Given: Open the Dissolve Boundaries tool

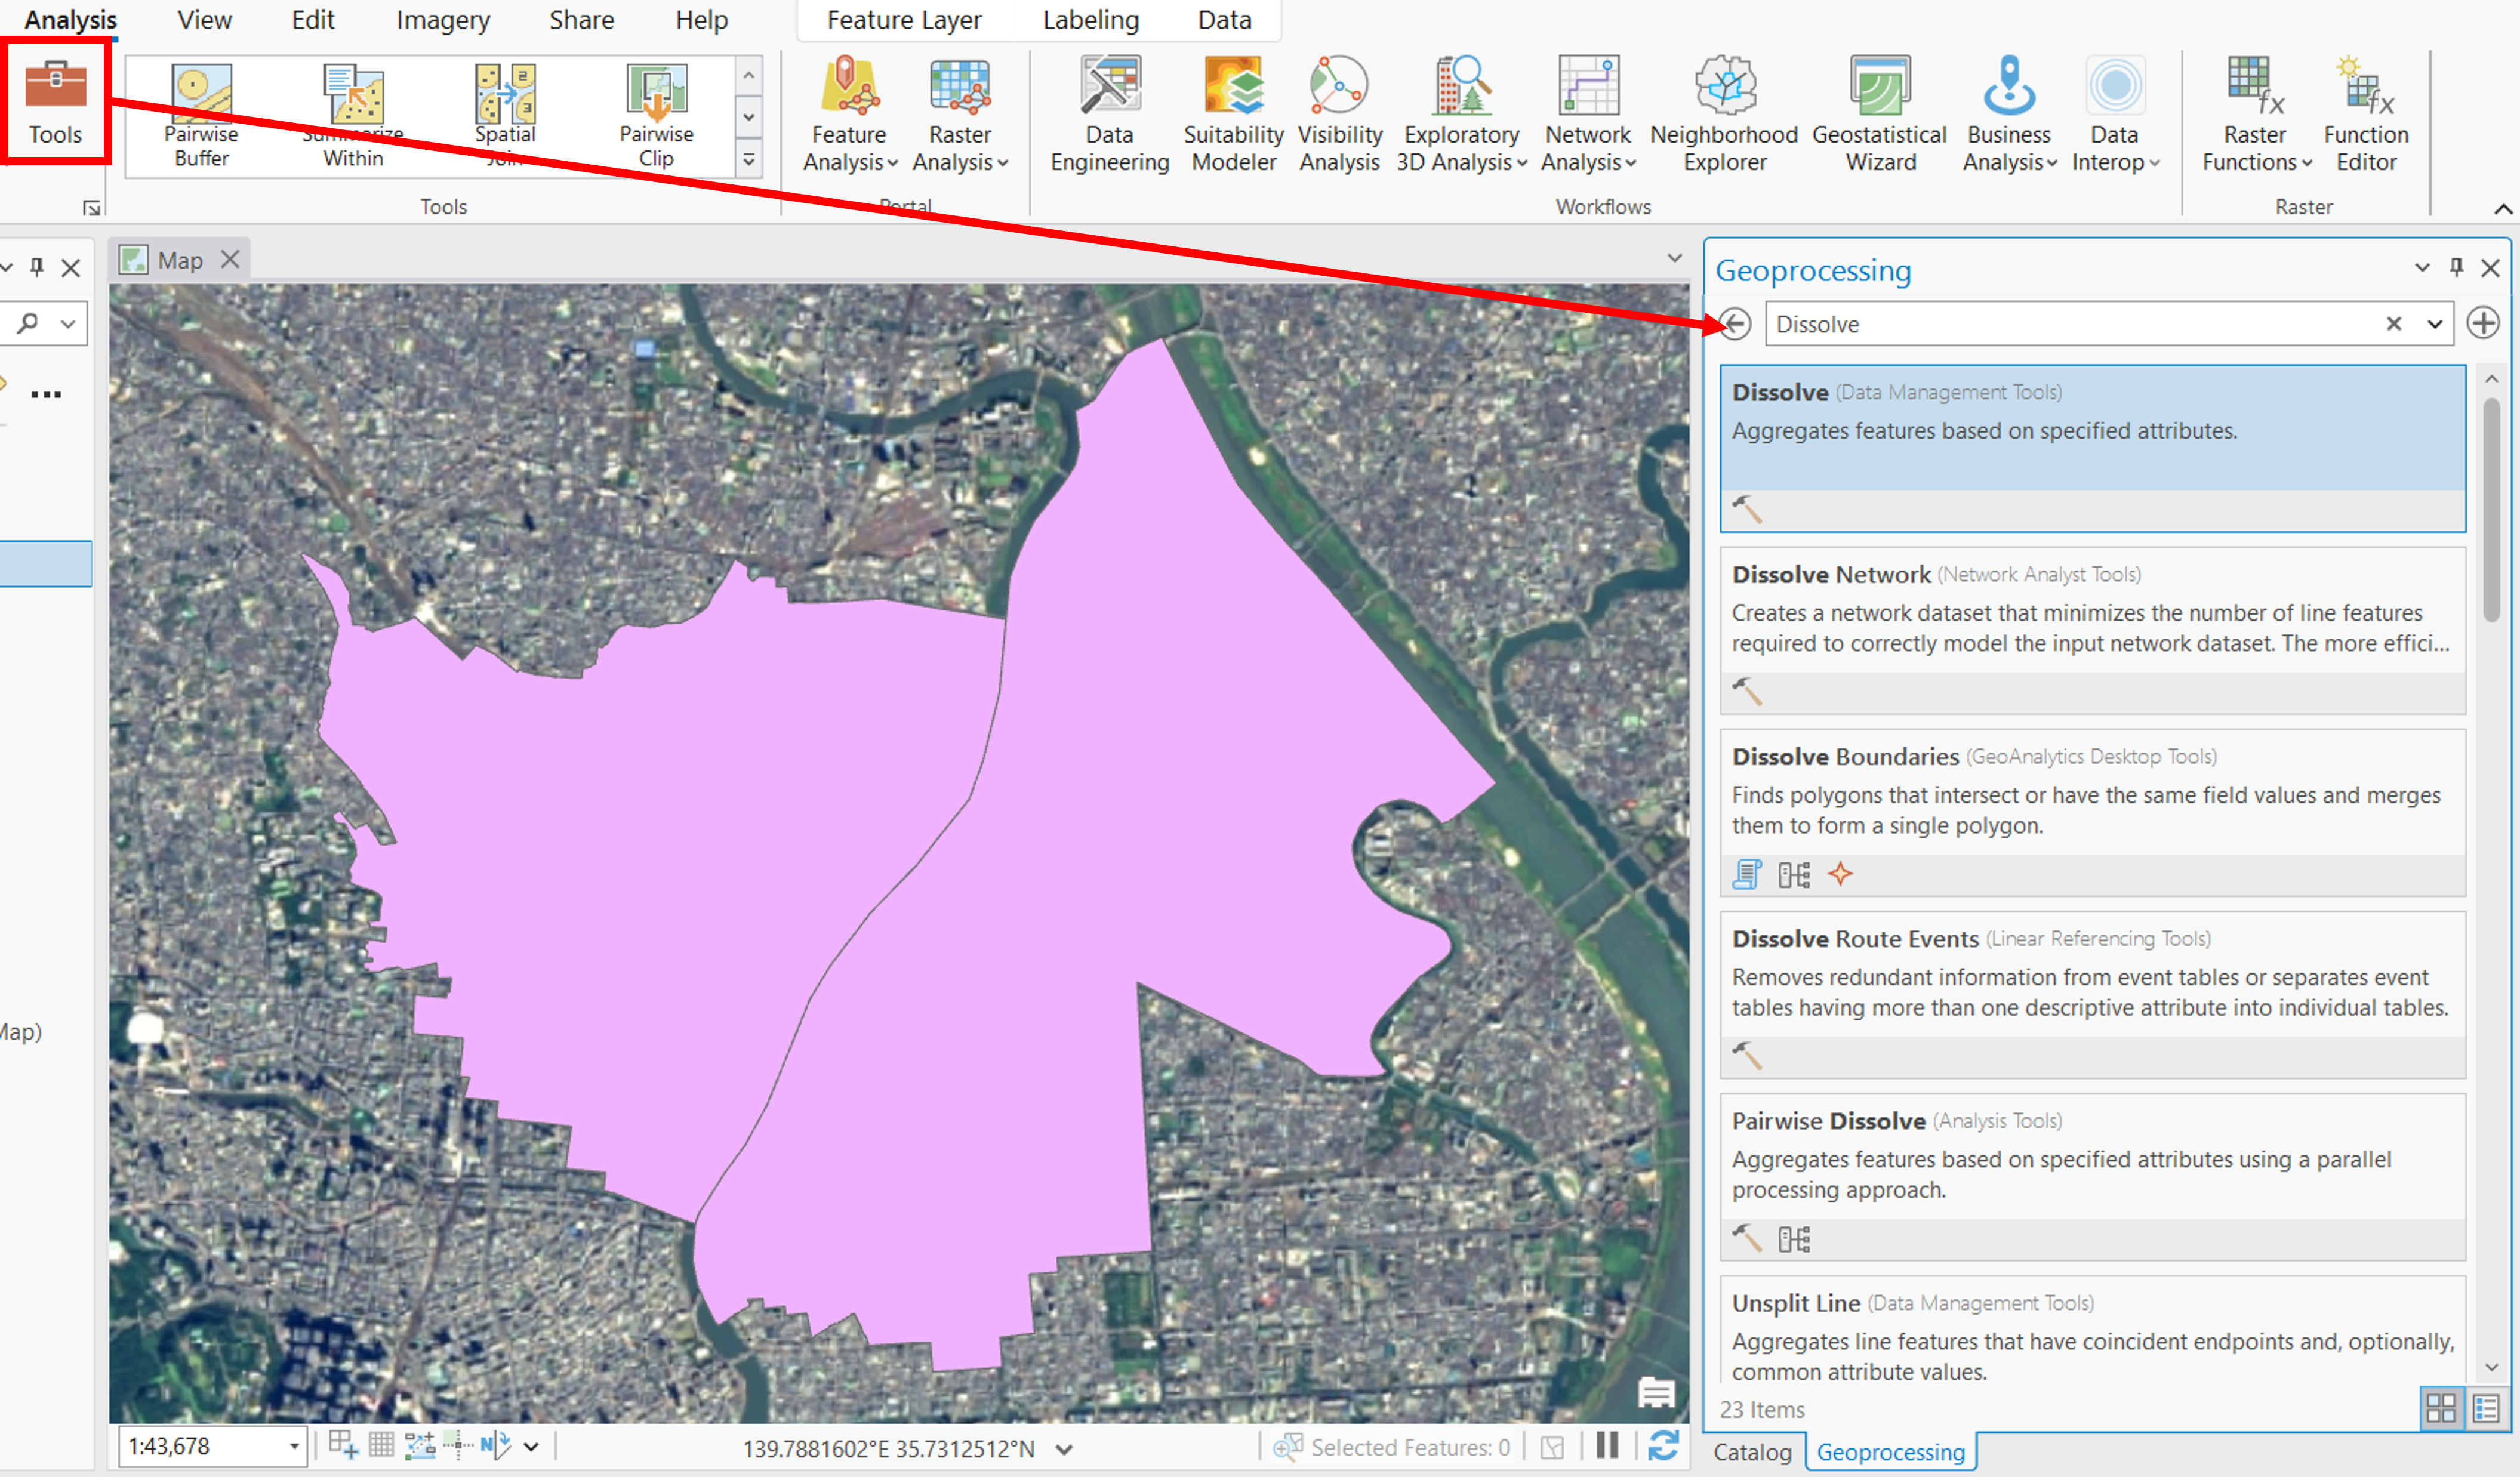Looking at the screenshot, I should tap(2092, 812).
